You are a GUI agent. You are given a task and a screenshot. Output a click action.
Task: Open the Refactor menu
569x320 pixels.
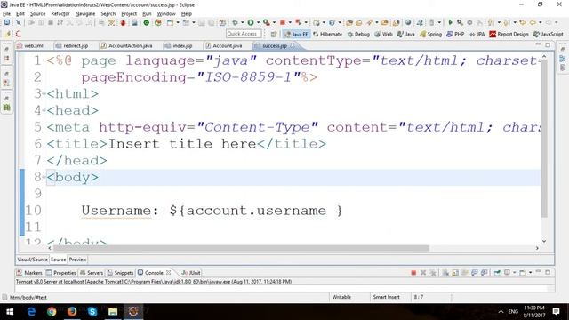60,13
